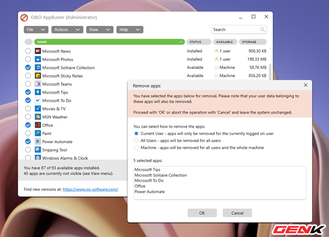The width and height of the screenshot is (329, 237).
Task: Uncheck the Power Automate checkbox
Action: tap(28, 141)
